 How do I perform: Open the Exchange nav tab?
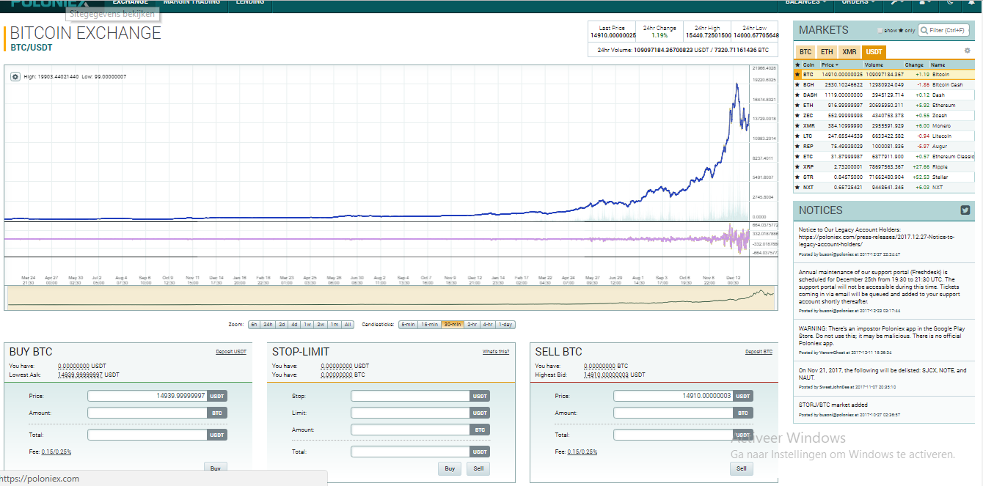tap(131, 2)
